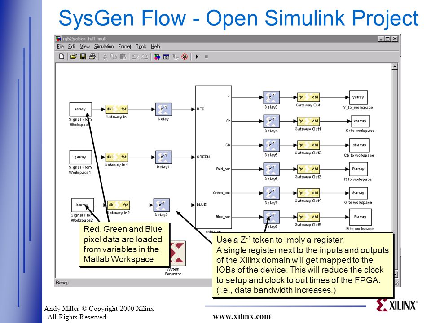
Task: Start simulation with the play arrow
Action: pos(197,57)
